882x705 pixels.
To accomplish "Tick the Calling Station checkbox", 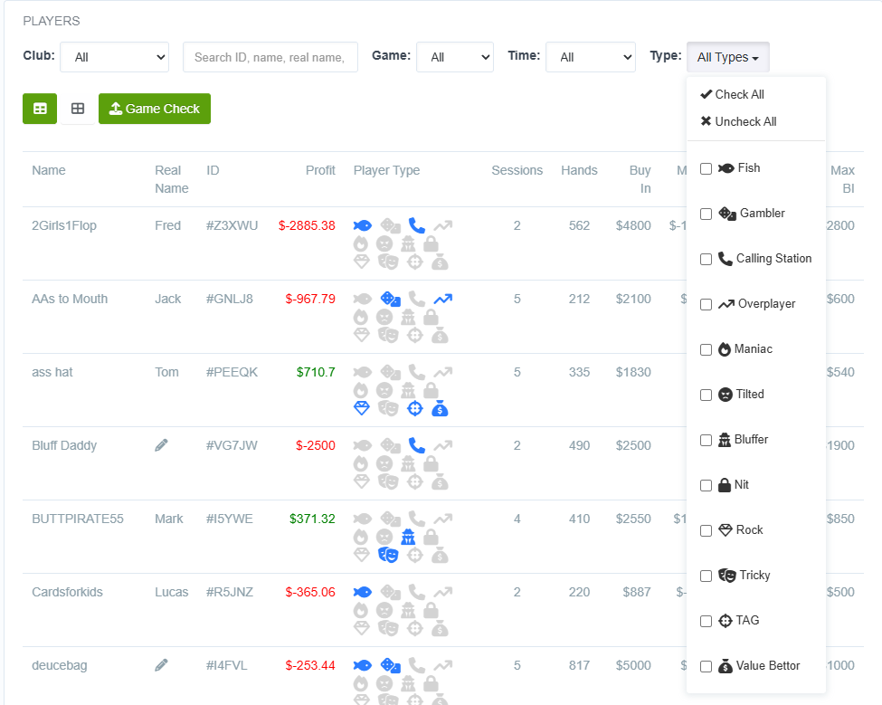I will tap(706, 260).
